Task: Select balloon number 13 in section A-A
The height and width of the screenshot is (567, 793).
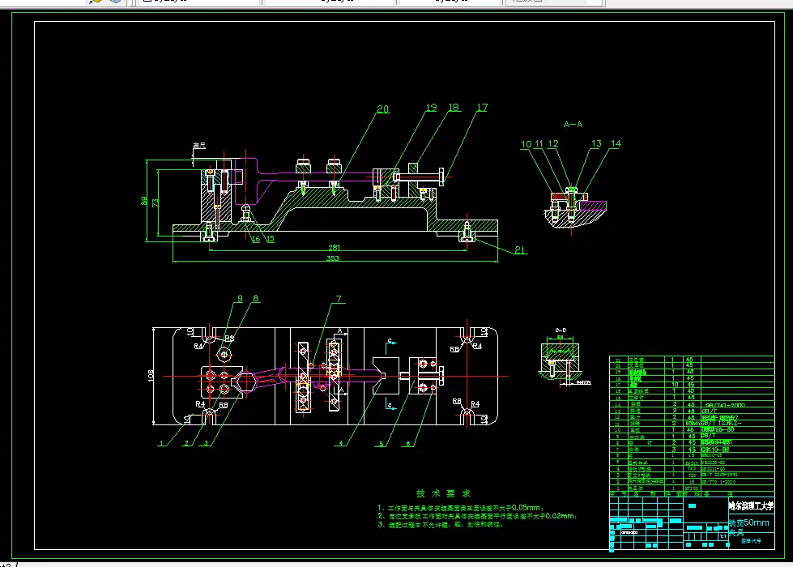Action: 596,143
